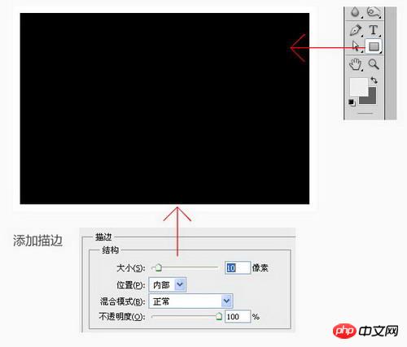Select the Pen tool

(x=356, y=30)
